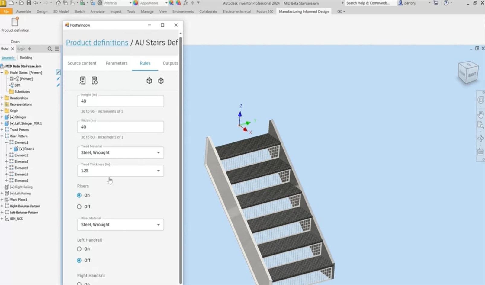This screenshot has height=285, width=485.
Task: Click the Save icon in quick access toolbar
Action: point(28,3)
